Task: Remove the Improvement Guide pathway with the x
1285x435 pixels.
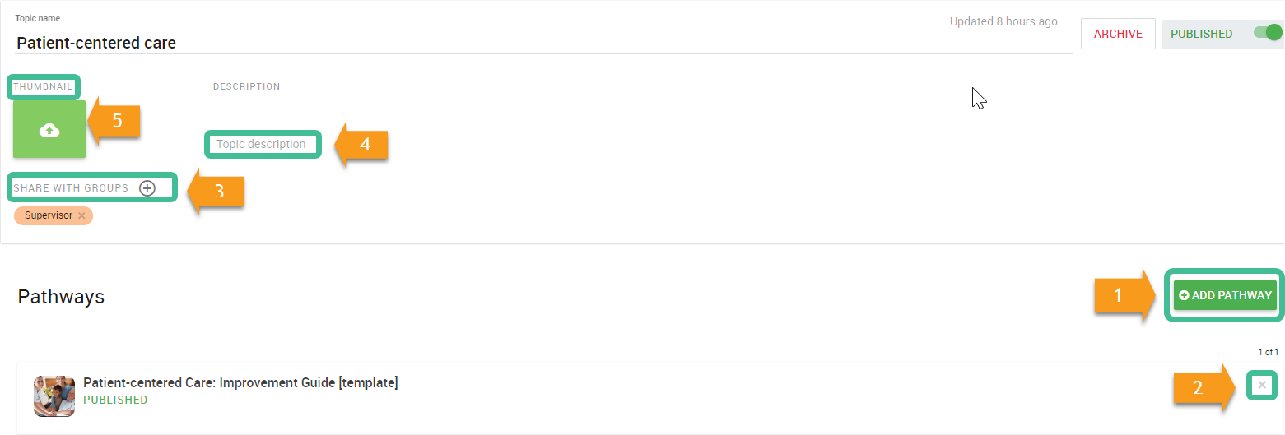Action: click(1262, 385)
